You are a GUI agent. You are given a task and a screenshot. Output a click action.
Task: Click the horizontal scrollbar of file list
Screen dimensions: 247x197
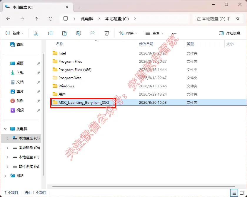143,187
